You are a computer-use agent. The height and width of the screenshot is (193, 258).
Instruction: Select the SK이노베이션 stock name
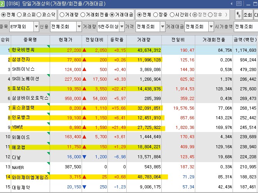(25, 79)
